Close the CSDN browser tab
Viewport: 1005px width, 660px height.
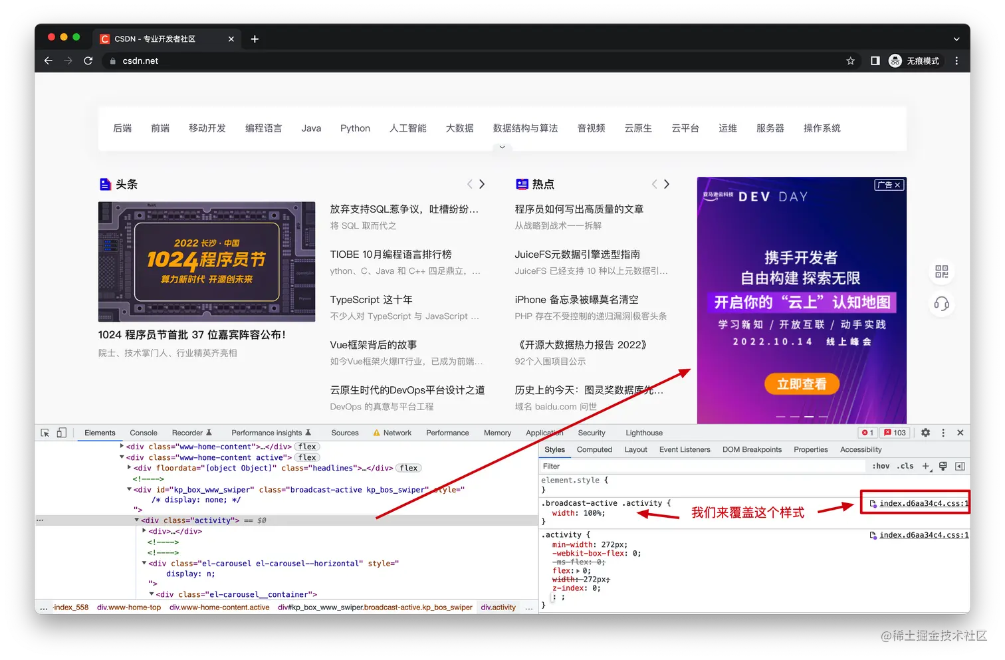click(x=231, y=39)
